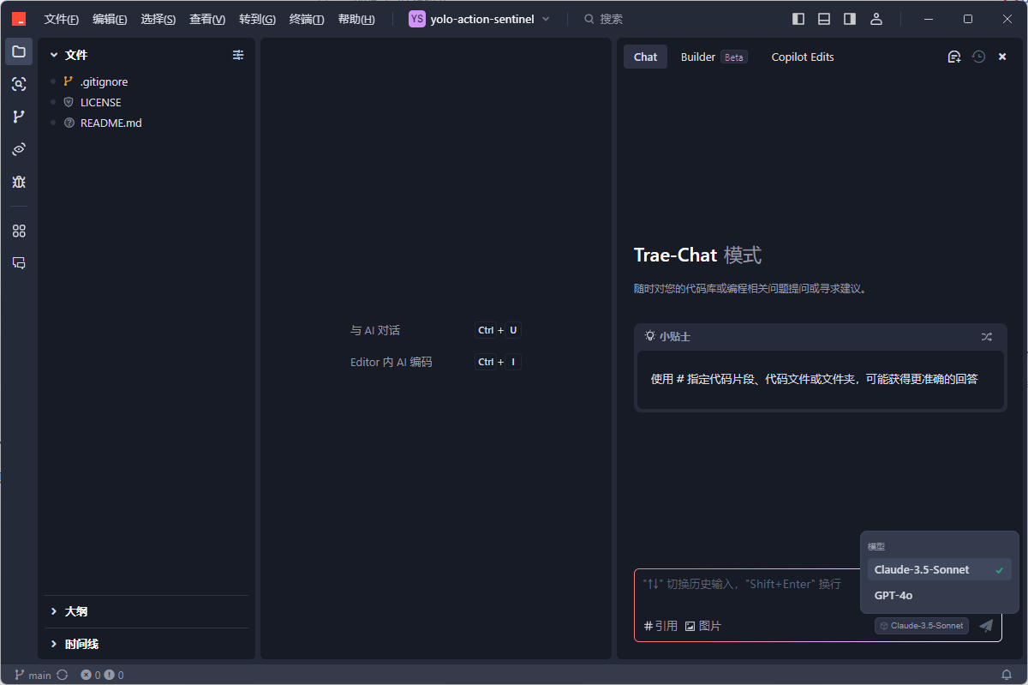Image resolution: width=1028 pixels, height=685 pixels.
Task: Open the search icon in activity bar
Action: (x=19, y=84)
